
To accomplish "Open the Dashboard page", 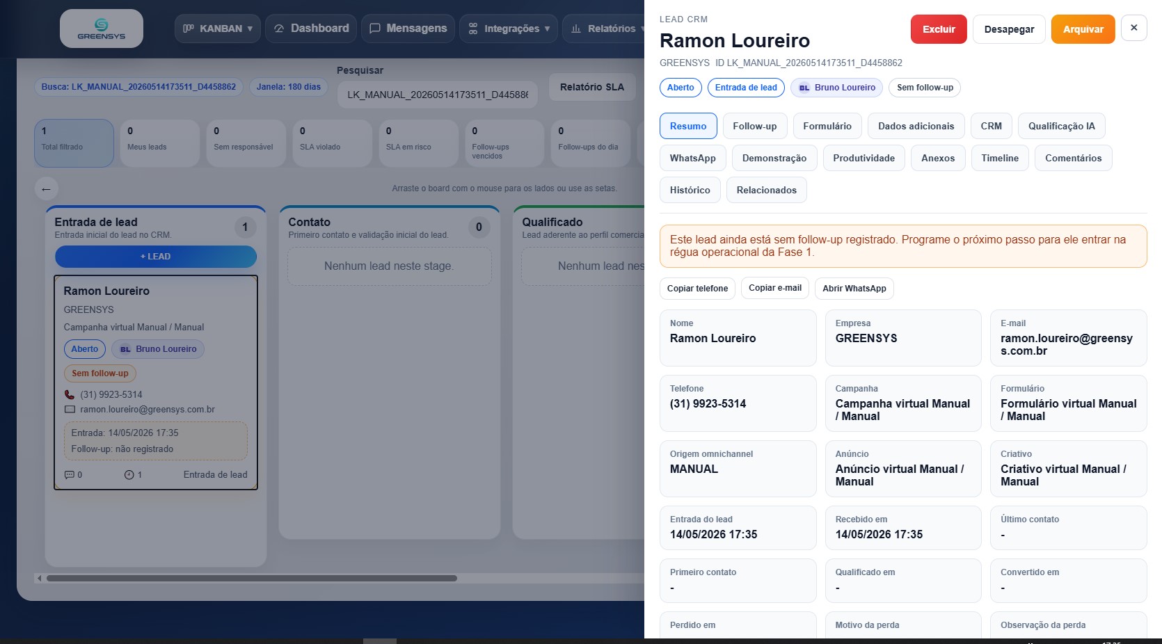I will pos(311,29).
